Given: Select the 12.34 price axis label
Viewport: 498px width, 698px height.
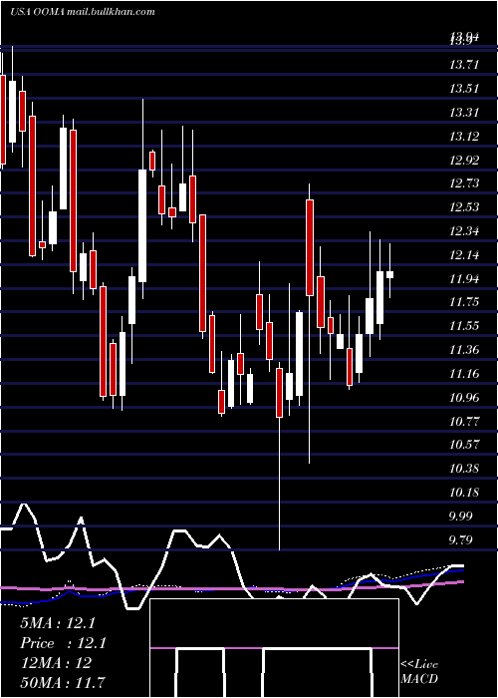Looking at the screenshot, I should (464, 231).
